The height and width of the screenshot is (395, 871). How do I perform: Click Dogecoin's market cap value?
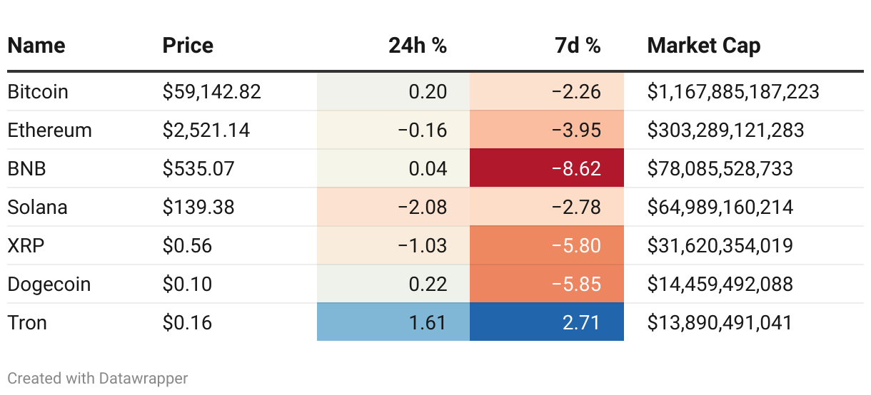pyautogui.click(x=720, y=284)
